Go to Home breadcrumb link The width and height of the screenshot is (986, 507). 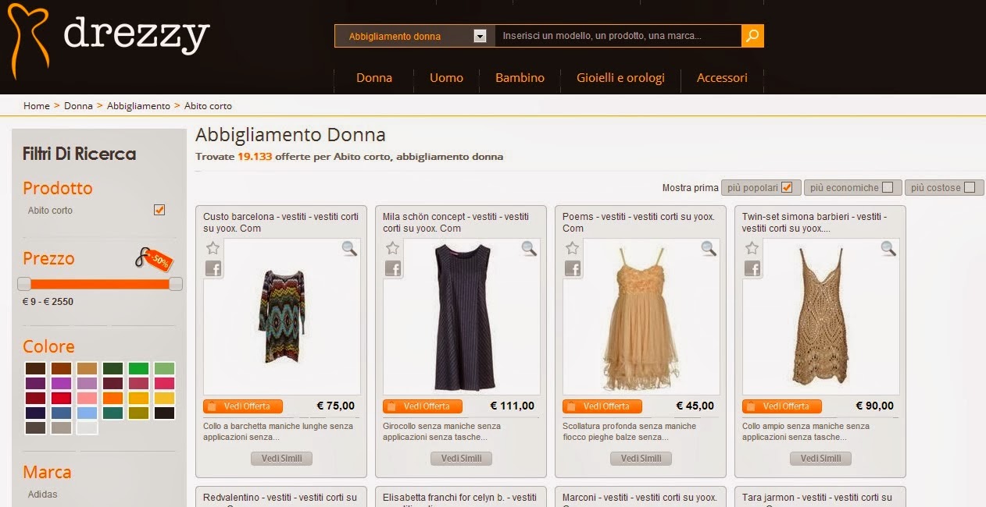pos(37,106)
